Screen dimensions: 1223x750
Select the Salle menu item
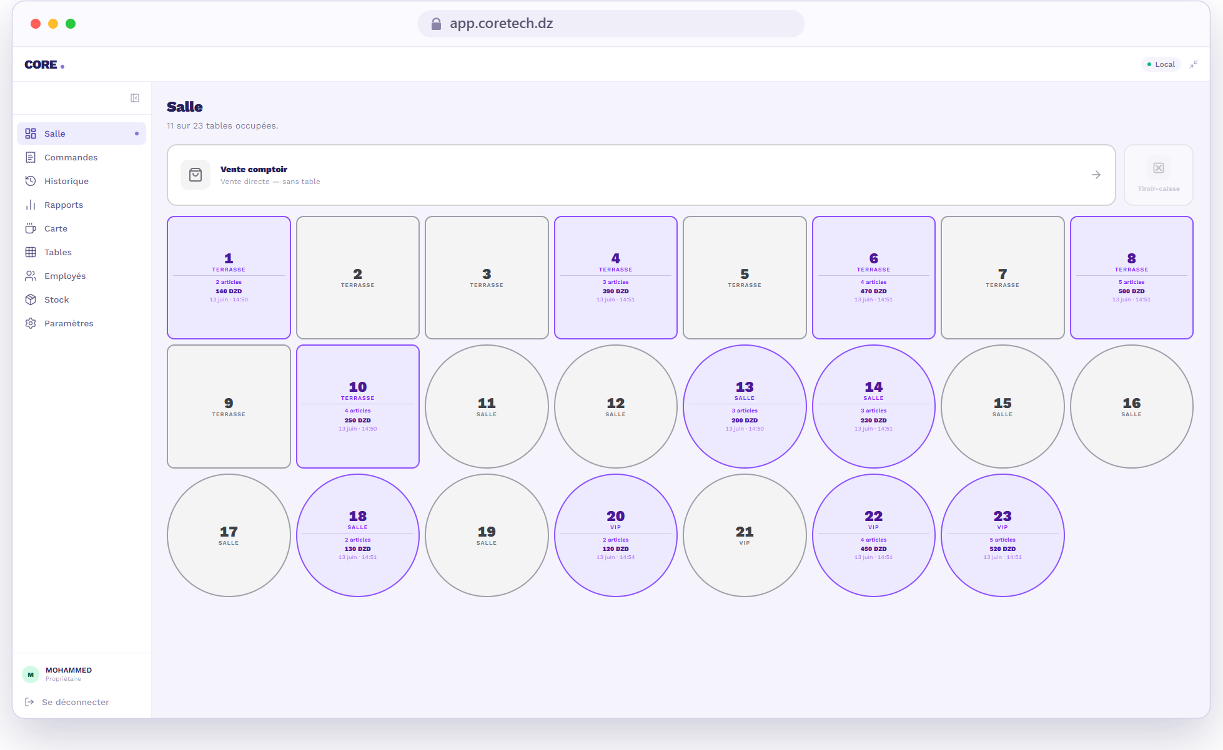pyautogui.click(x=81, y=134)
